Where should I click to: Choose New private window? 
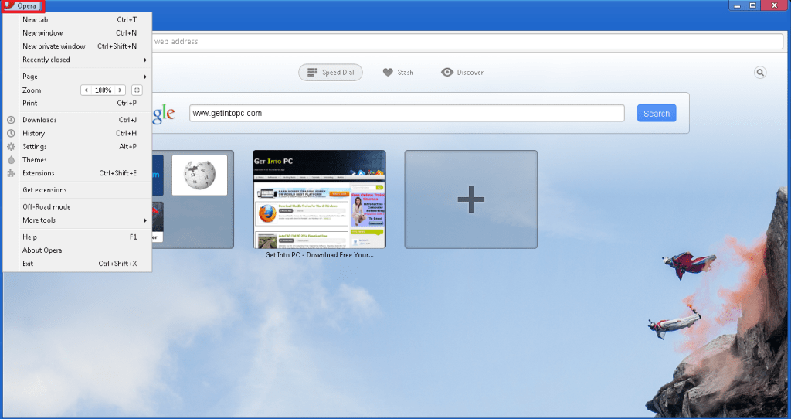78,46
